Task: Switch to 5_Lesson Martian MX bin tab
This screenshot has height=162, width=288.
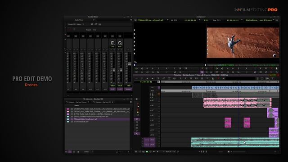Action: tap(102, 102)
